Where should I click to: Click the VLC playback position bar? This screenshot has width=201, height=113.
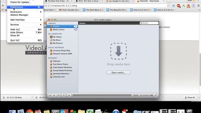[102, 95]
